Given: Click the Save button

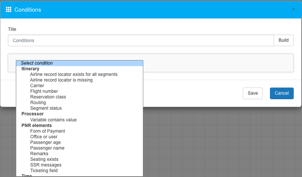Looking at the screenshot, I should click(253, 93).
